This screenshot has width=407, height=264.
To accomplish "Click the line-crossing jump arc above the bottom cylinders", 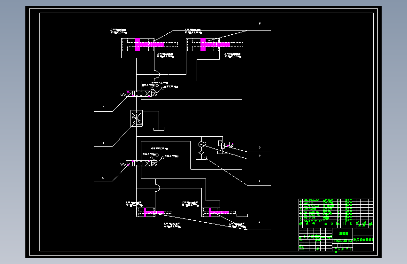I will [x=157, y=187].
